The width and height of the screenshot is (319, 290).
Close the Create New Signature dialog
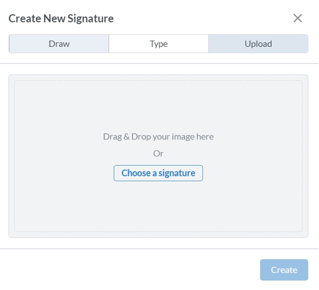pos(297,19)
